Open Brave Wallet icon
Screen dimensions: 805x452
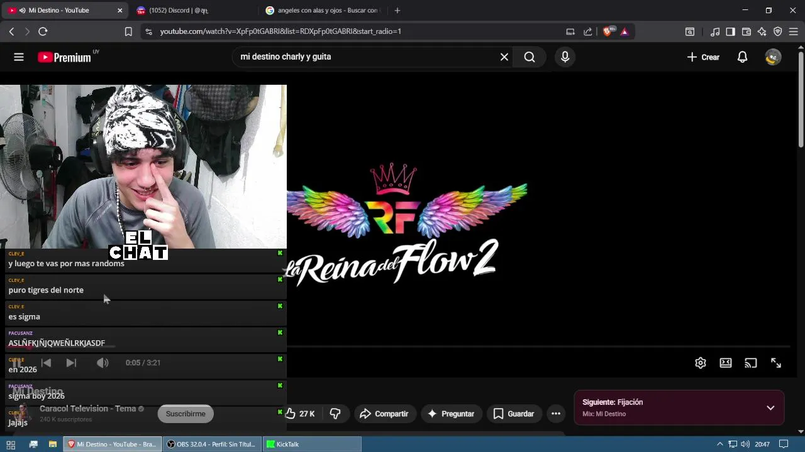click(747, 31)
